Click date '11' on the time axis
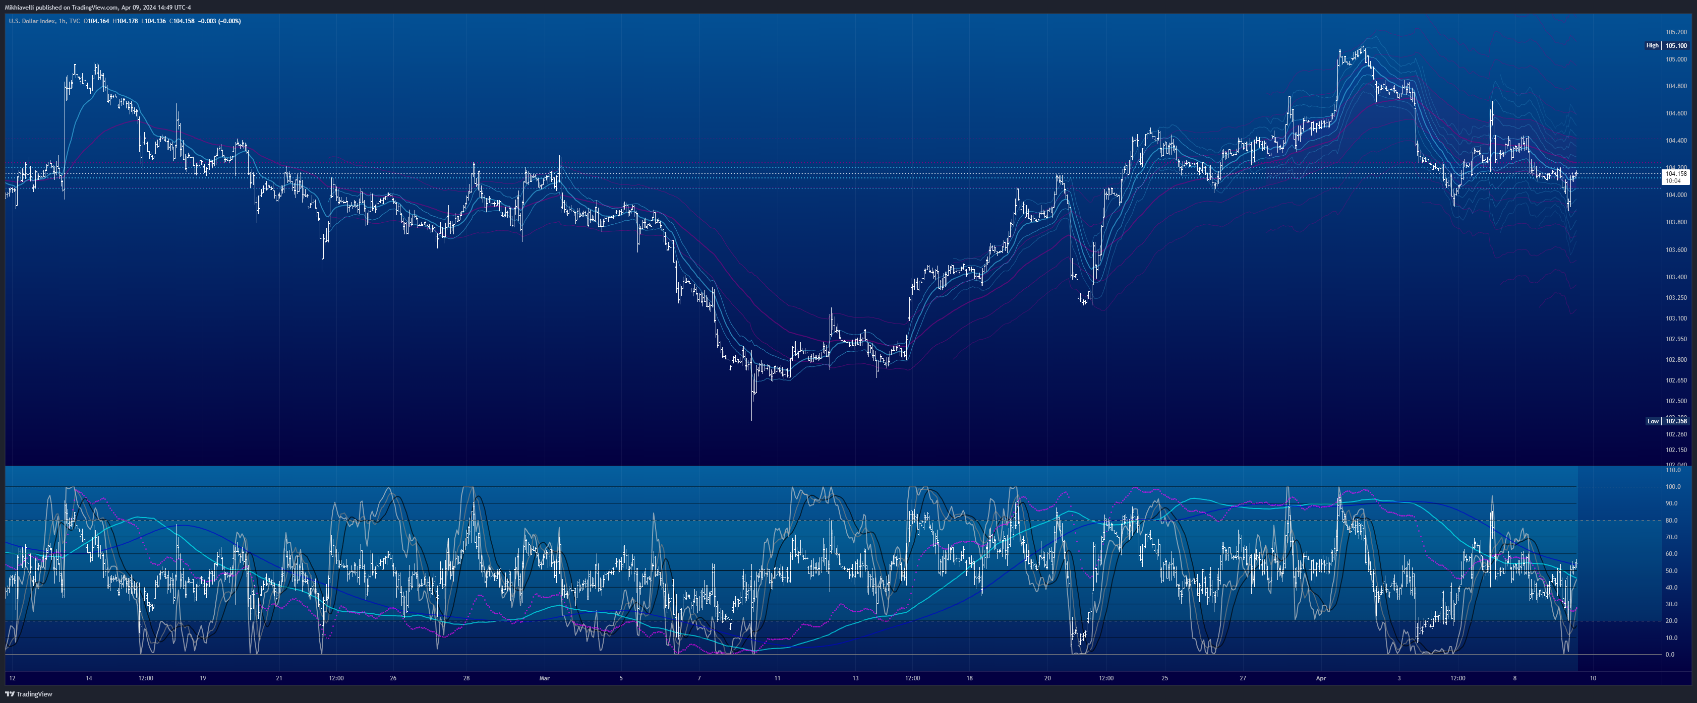Image resolution: width=1697 pixels, height=703 pixels. 777,678
